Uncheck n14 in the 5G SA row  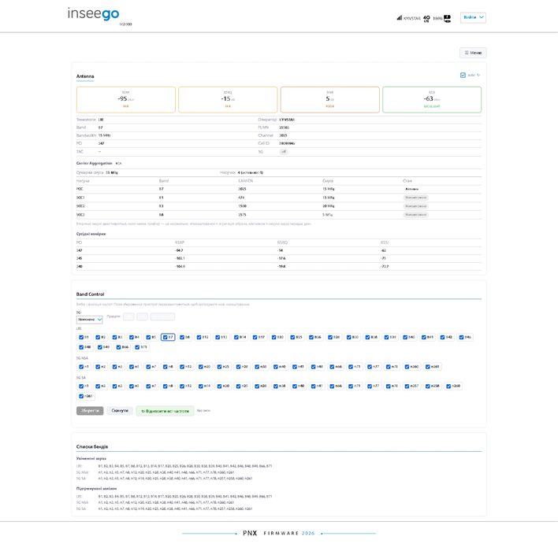click(x=201, y=386)
